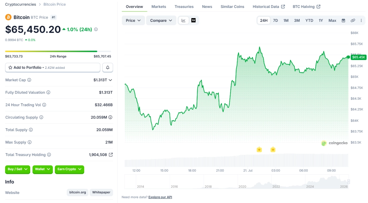368x203 pixels.
Task: Open bitcoin.org website link
Action: point(77,192)
